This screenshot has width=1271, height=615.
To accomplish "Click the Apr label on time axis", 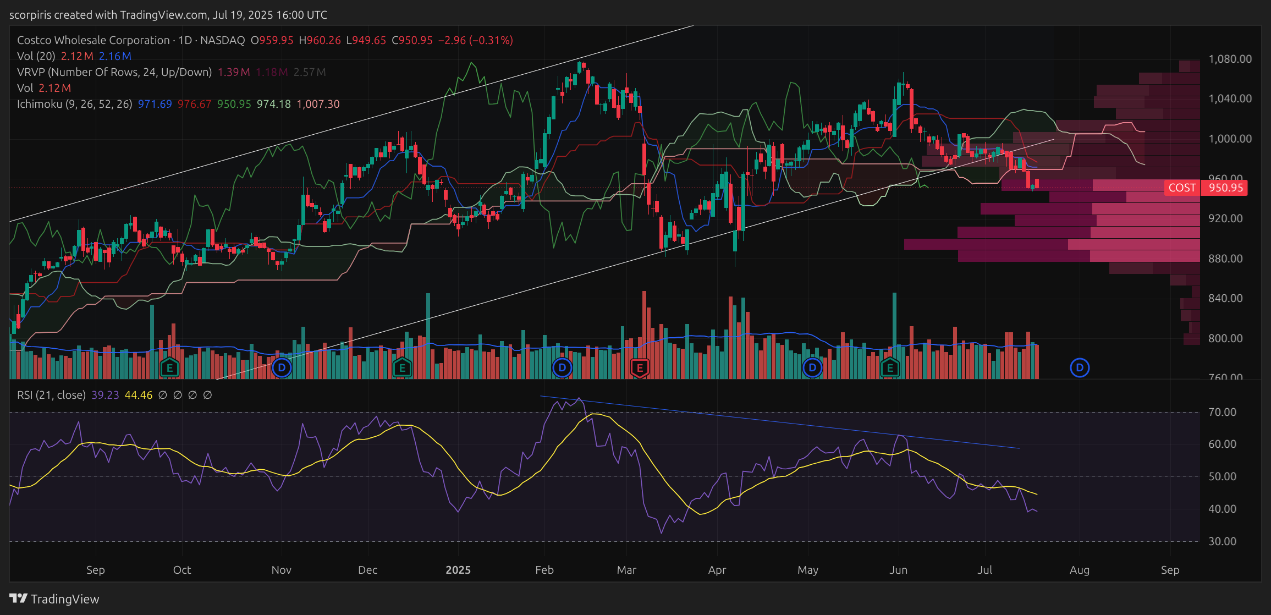I will 717,570.
